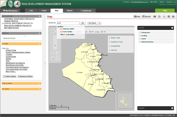
Task: Open info marker for Anbar governorate
Action: click(77, 72)
